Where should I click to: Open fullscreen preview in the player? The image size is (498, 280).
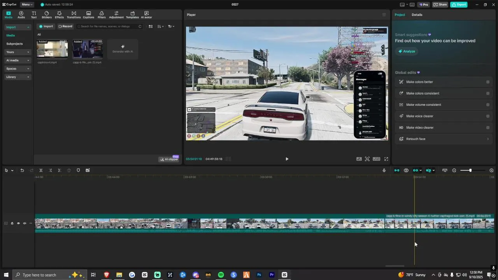[x=386, y=159]
